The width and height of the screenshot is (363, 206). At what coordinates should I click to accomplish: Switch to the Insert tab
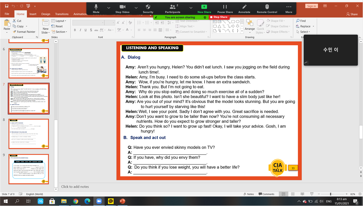tap(33, 14)
